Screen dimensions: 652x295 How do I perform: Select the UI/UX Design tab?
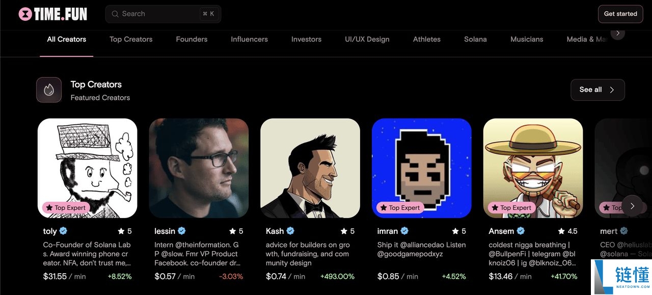pos(367,39)
